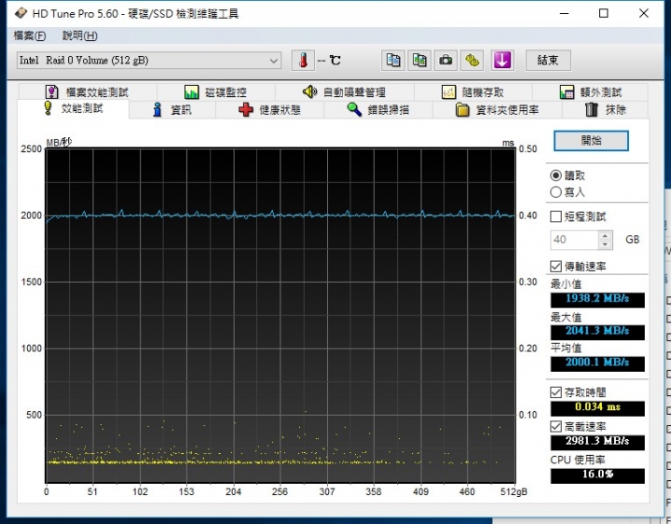
Task: Copy screenshot to clipboard icon
Action: [419, 61]
